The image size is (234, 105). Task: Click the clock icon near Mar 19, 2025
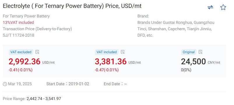point(5,84)
